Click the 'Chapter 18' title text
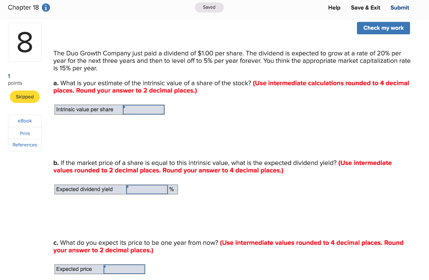This screenshot has height=280, width=429. click(23, 8)
